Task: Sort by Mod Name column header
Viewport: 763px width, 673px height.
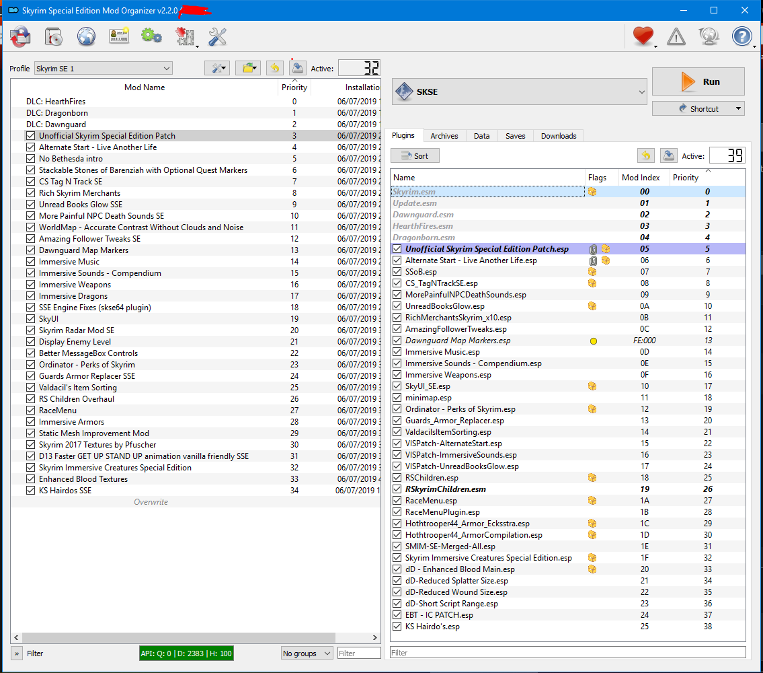Action: [145, 87]
